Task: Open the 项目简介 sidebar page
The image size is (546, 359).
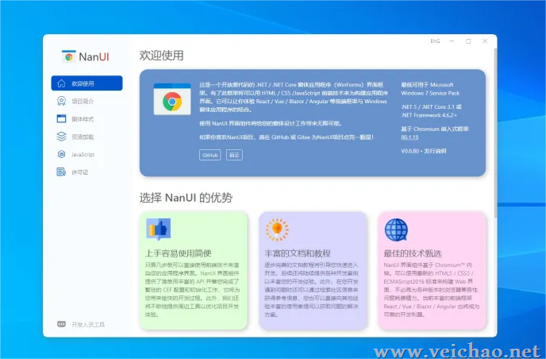Action: point(87,101)
